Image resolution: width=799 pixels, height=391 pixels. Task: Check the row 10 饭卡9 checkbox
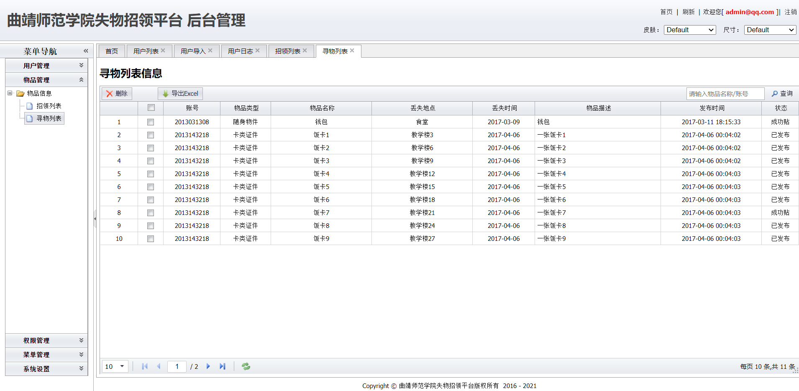click(x=151, y=239)
